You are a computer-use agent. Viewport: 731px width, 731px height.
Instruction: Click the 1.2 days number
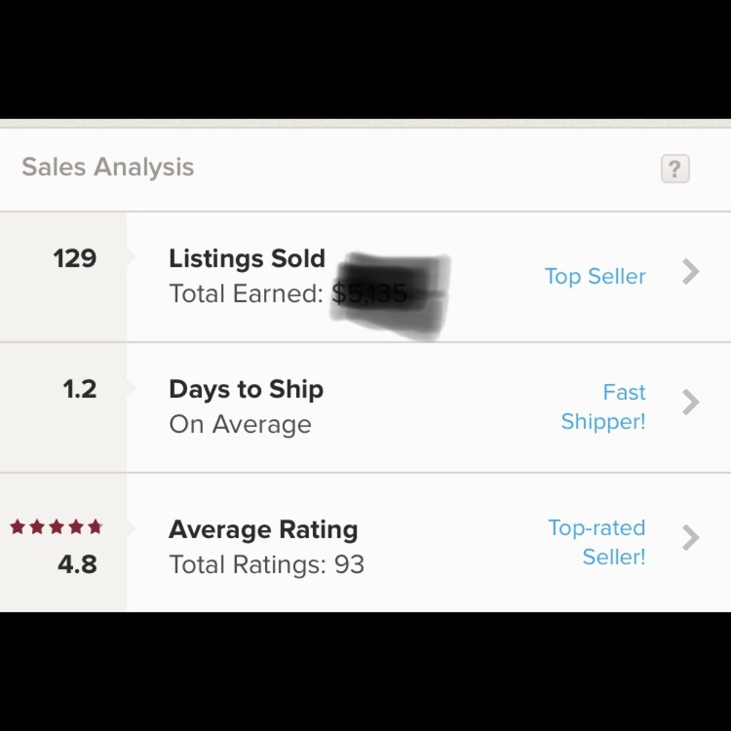click(80, 389)
